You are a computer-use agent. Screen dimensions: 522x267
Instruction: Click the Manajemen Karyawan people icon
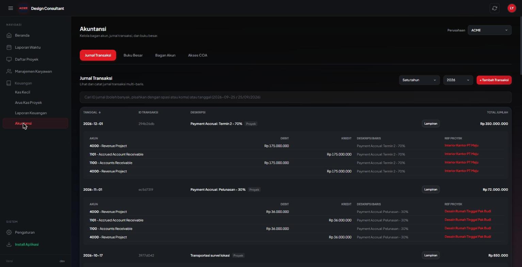[9, 72]
